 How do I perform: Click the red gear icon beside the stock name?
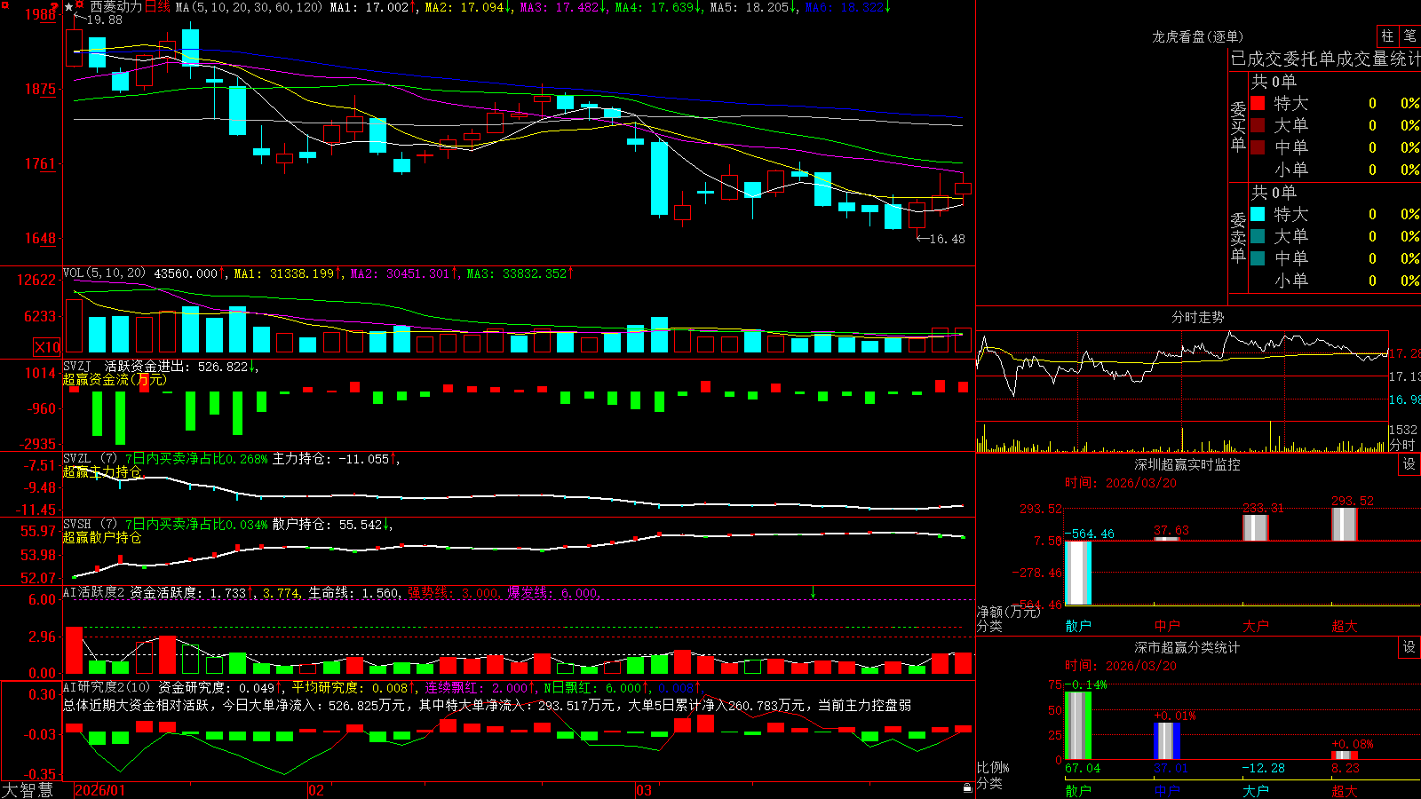click(80, 6)
